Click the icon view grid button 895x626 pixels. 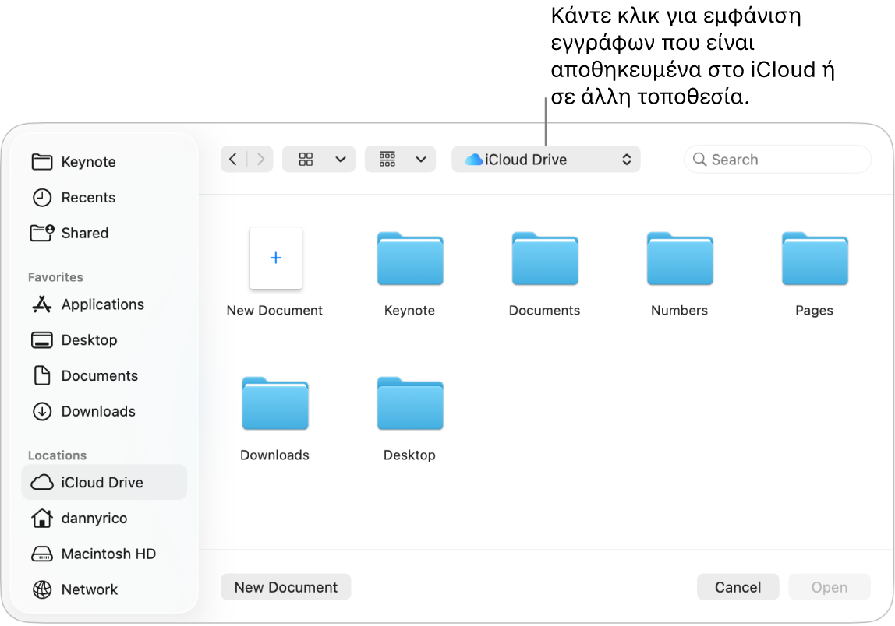(x=306, y=159)
